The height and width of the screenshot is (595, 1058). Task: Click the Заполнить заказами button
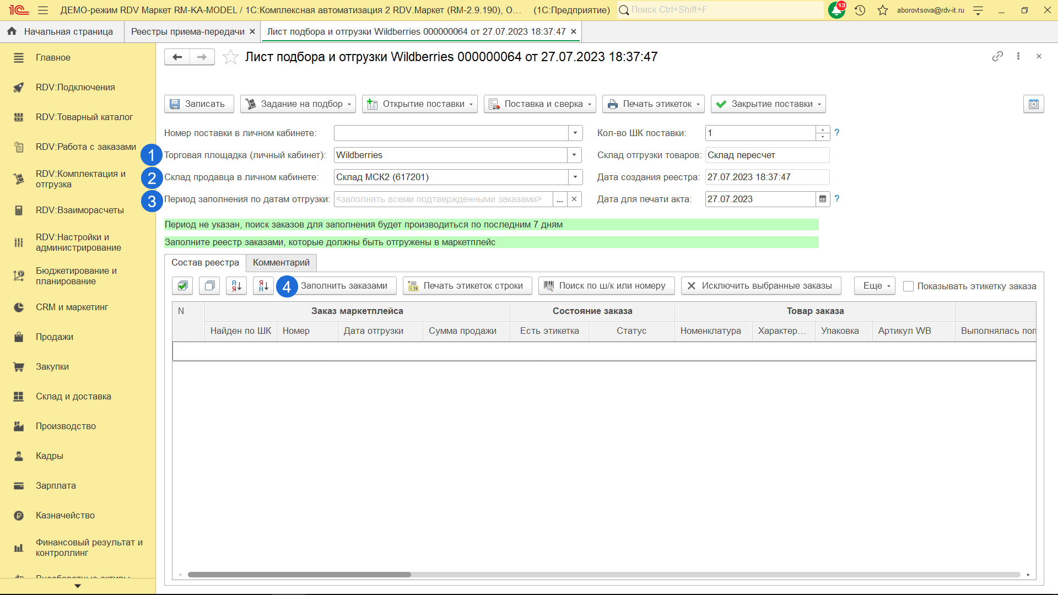(x=344, y=285)
